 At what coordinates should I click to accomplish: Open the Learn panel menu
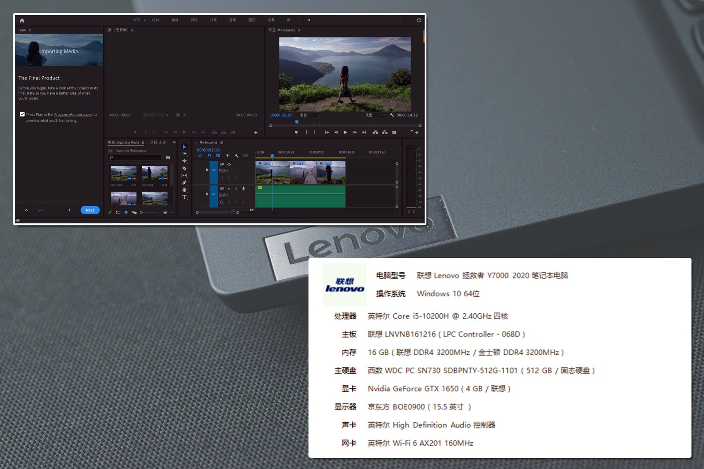click(30, 30)
